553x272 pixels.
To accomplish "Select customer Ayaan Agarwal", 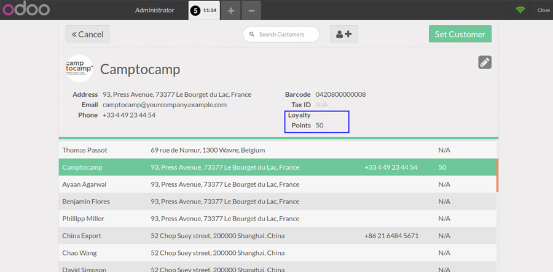I will pos(278,184).
